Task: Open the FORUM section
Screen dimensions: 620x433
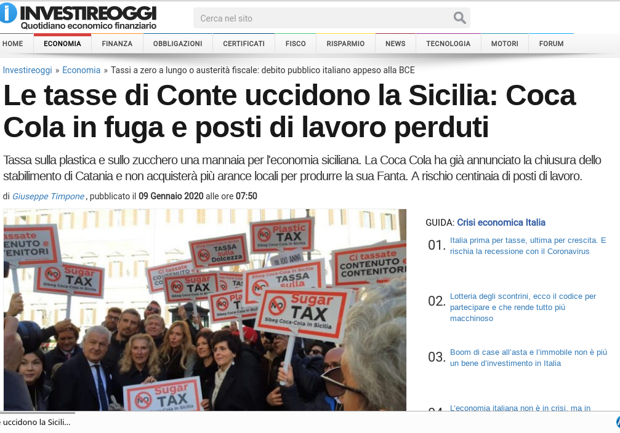Action: 551,44
